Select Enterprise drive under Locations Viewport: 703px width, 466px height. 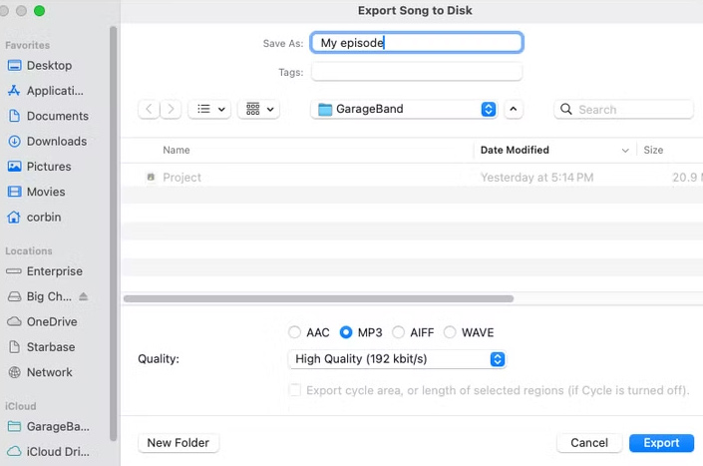[45, 271]
